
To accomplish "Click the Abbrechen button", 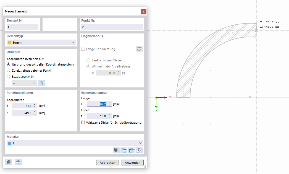I will pos(107,163).
